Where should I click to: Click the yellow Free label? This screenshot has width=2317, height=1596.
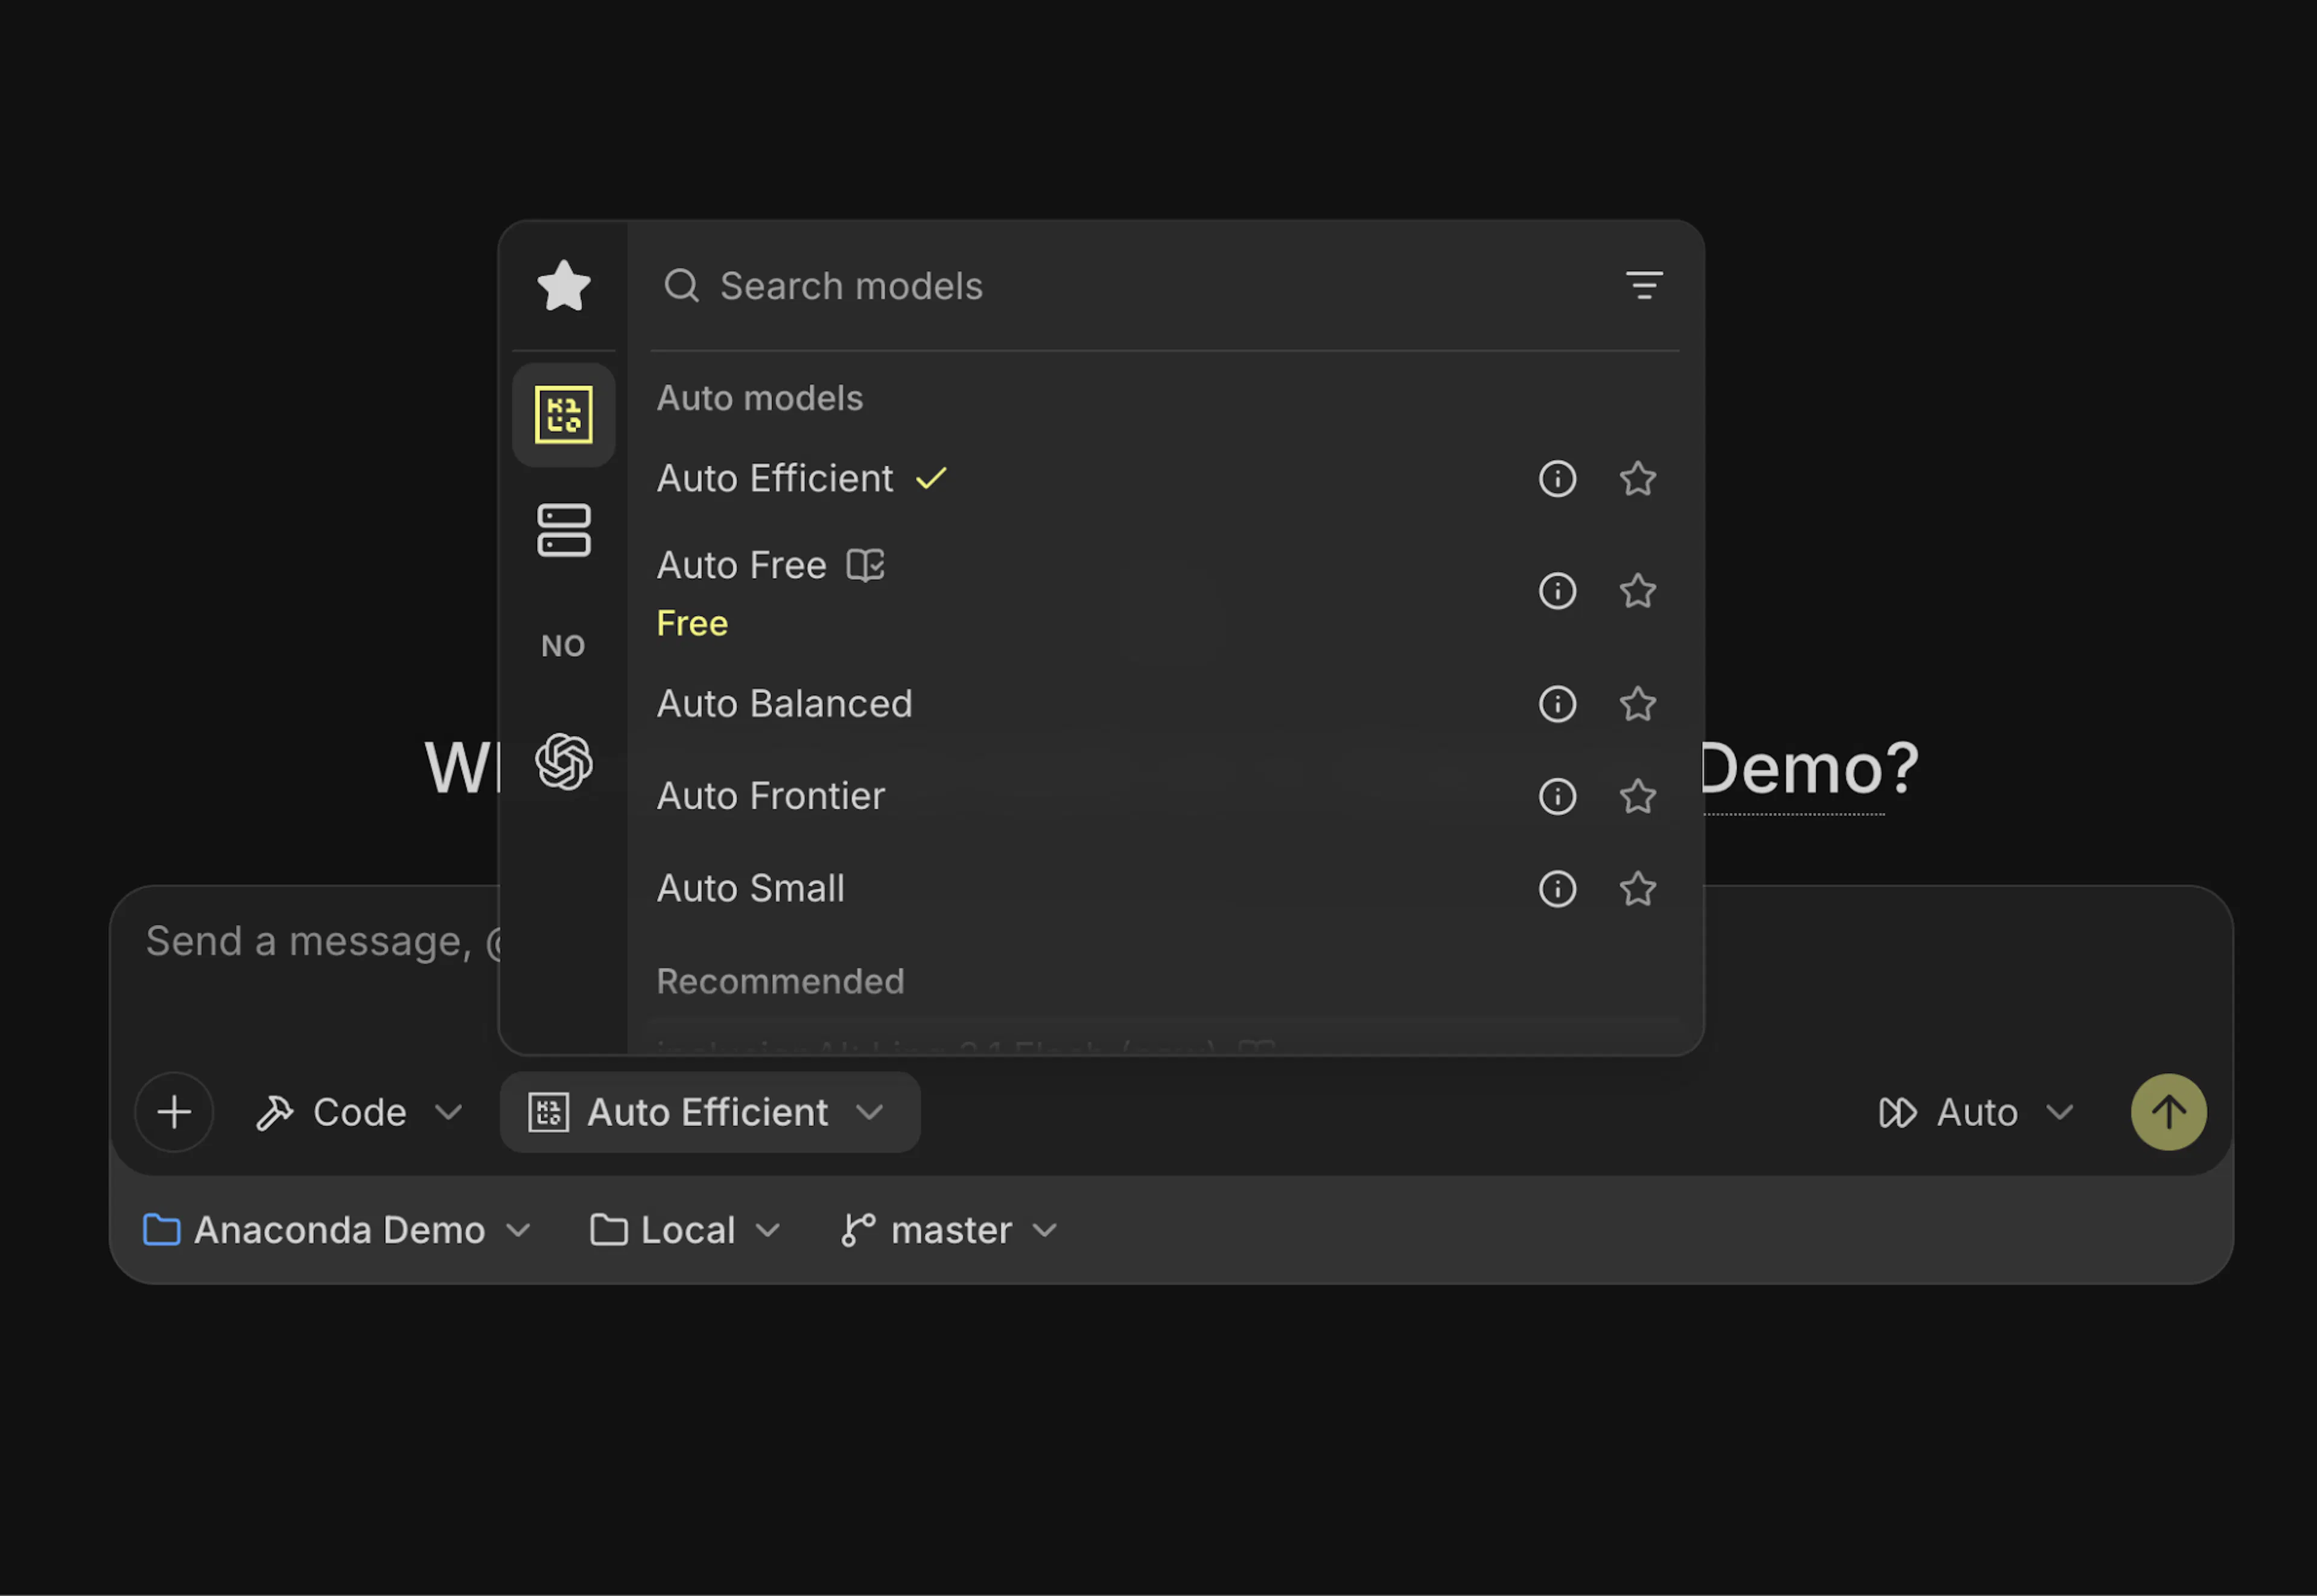click(692, 624)
